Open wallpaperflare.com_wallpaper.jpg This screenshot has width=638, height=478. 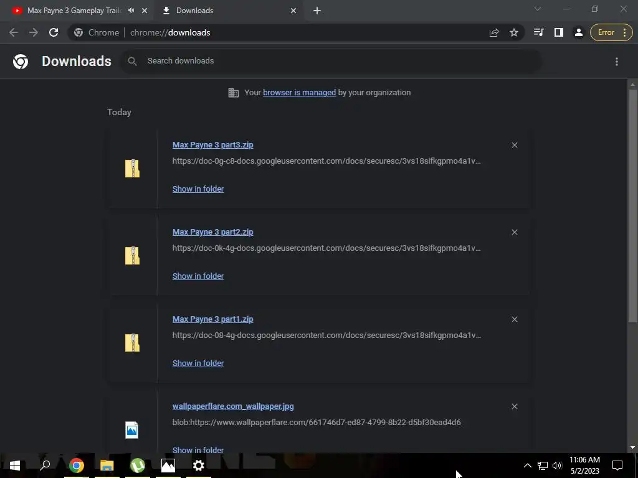point(233,406)
